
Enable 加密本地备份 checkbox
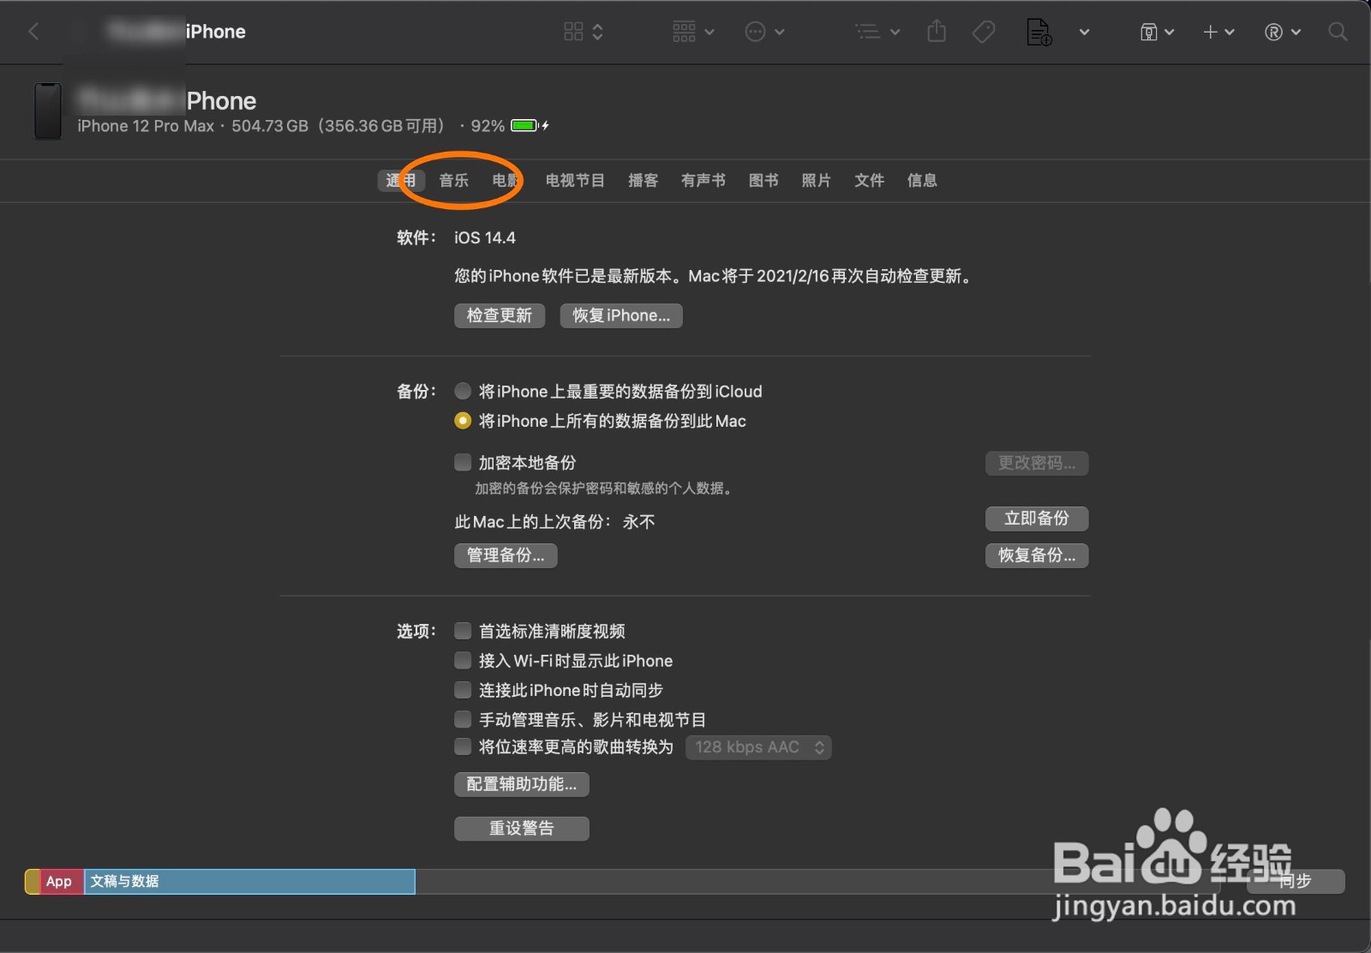click(x=463, y=462)
